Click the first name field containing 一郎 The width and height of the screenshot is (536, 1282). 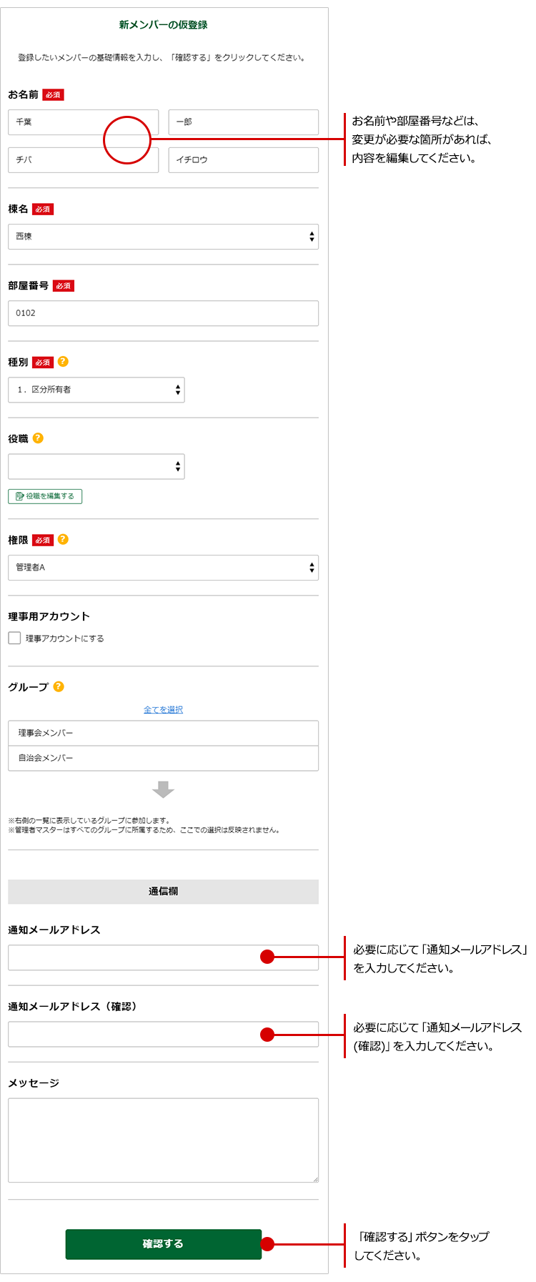click(x=243, y=122)
